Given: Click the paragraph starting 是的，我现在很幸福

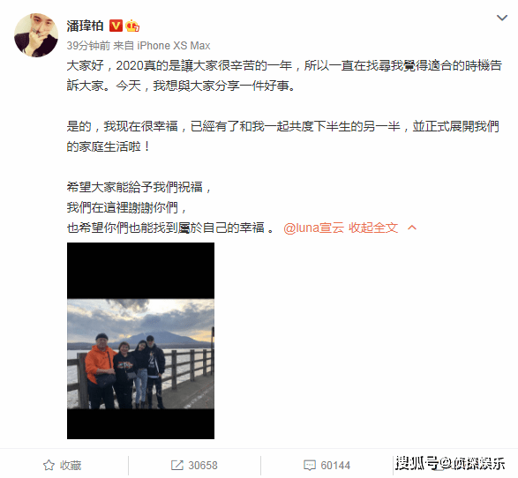Looking at the screenshot, I should pos(282,136).
